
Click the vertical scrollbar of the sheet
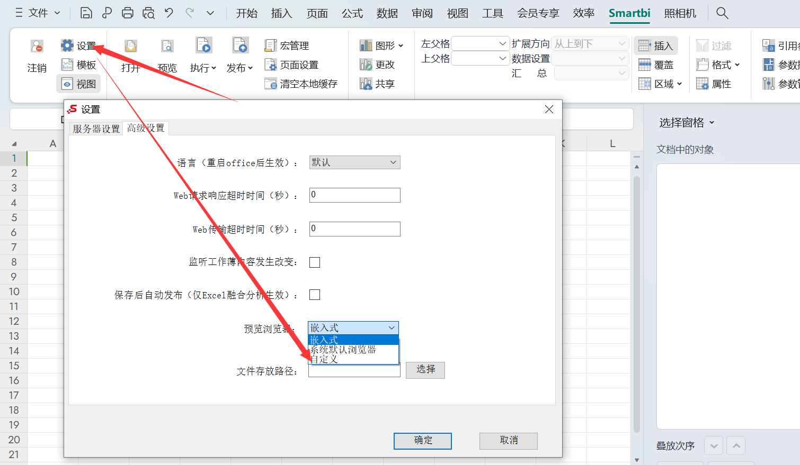(x=637, y=304)
